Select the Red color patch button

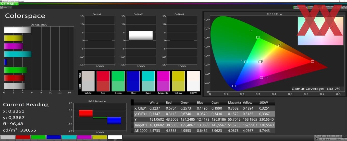(x=23, y=137)
